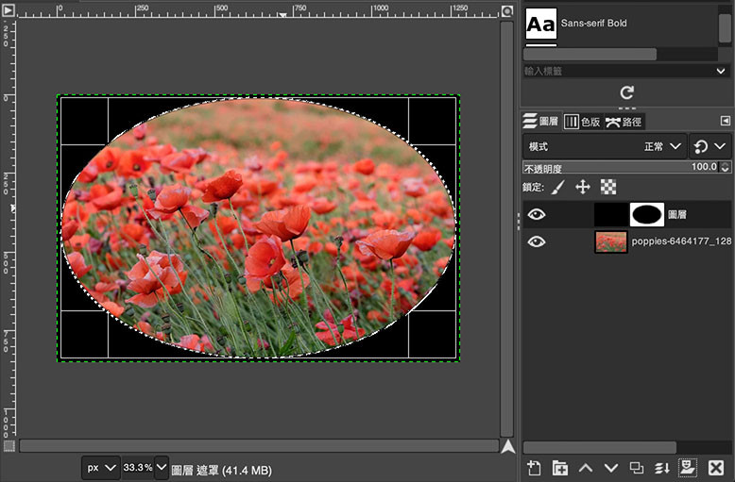Switch to the 色版 channels tab

coord(583,122)
